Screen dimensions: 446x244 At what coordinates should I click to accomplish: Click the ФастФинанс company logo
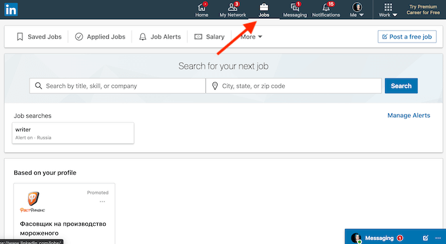[32, 202]
